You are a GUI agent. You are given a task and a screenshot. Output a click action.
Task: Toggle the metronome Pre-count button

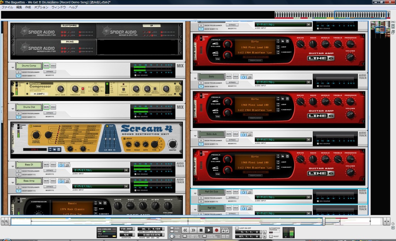point(172,231)
